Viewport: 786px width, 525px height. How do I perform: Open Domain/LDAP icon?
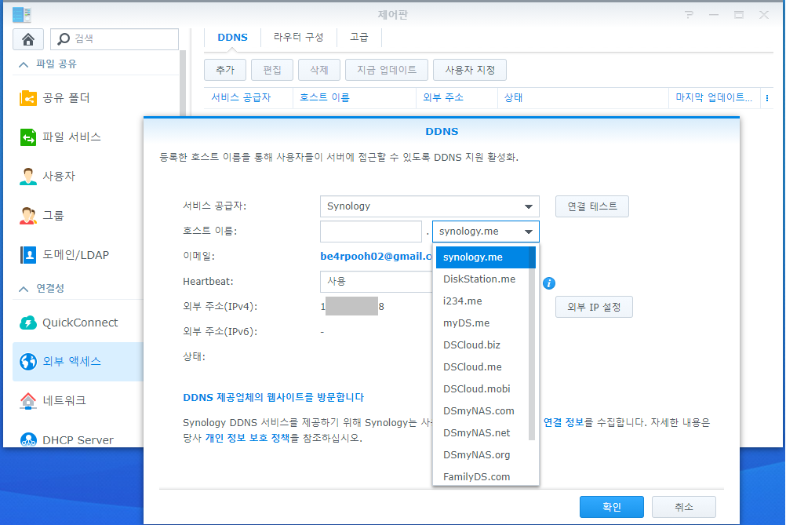pyautogui.click(x=28, y=255)
